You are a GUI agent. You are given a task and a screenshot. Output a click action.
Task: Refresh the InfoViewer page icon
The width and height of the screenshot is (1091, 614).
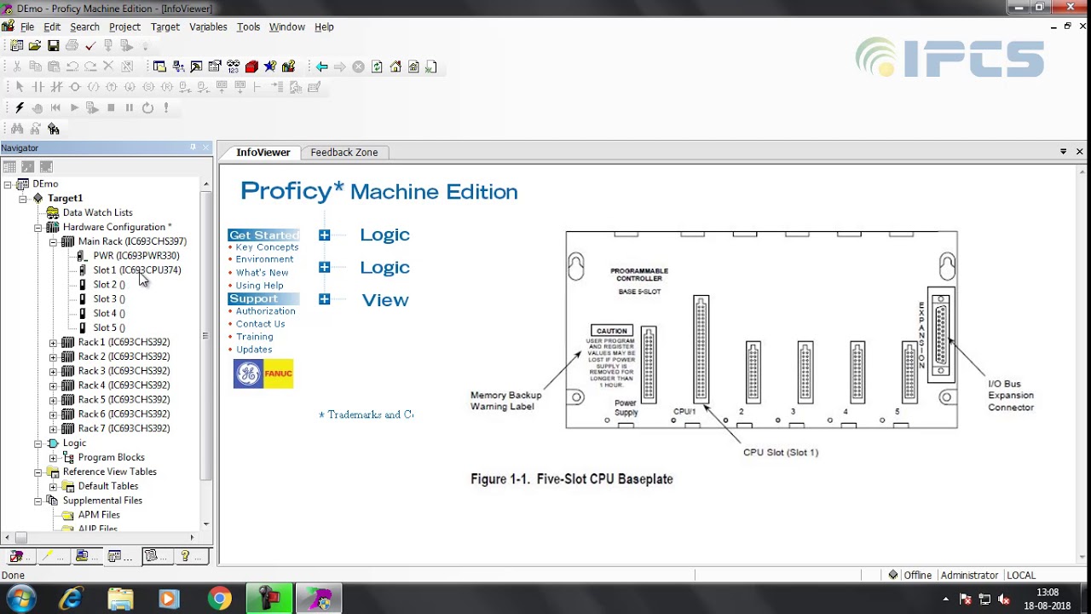click(377, 67)
